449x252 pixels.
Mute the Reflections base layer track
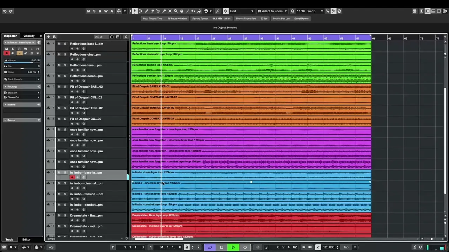click(59, 44)
